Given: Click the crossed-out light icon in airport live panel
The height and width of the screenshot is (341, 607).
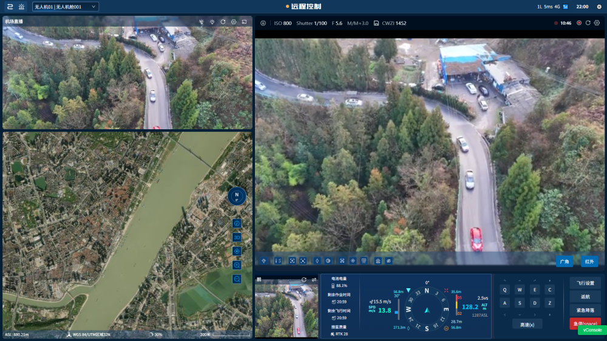Looking at the screenshot, I should [202, 22].
